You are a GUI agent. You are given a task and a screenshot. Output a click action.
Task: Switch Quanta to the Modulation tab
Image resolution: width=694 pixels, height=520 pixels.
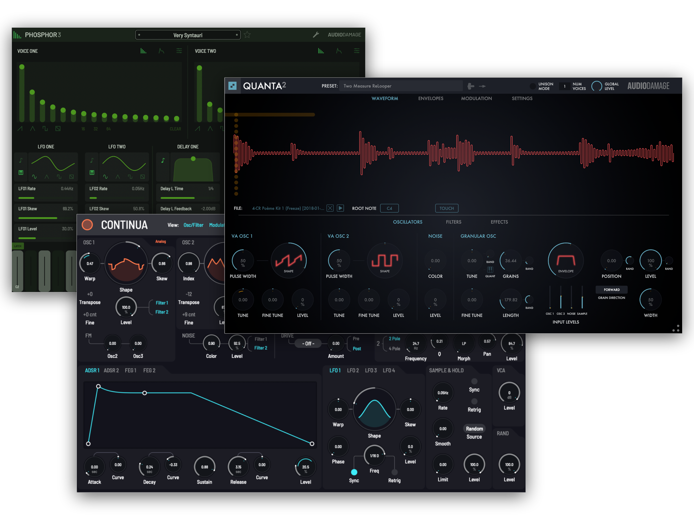pos(476,99)
